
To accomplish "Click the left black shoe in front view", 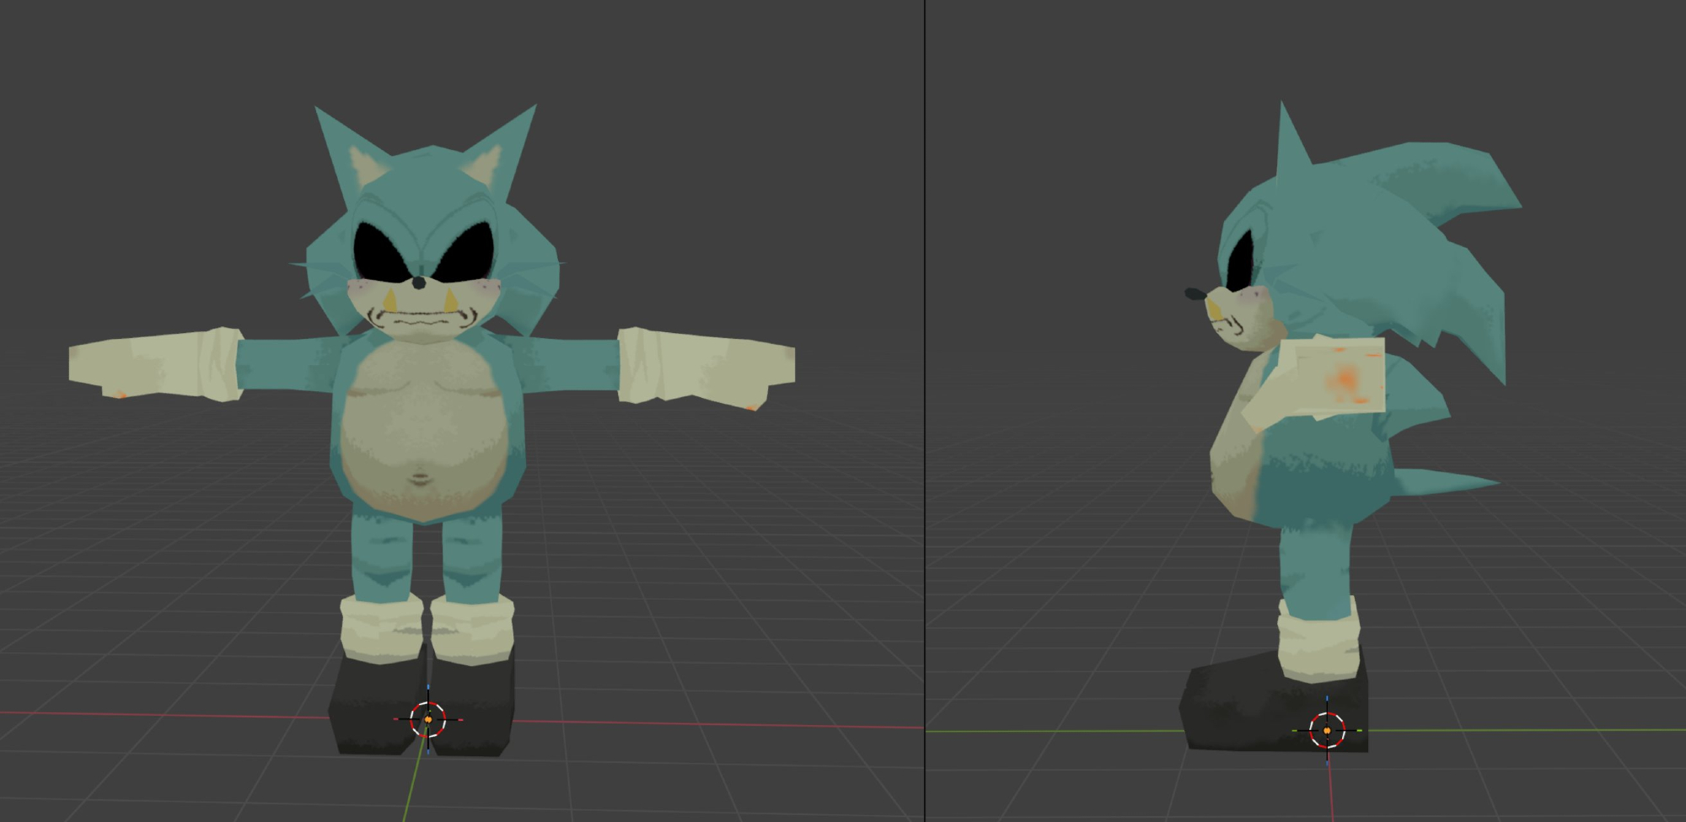I will point(375,704).
